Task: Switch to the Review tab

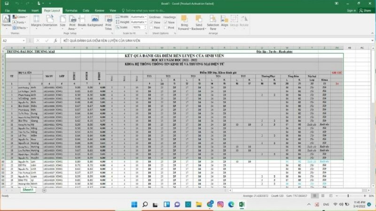Action: click(x=99, y=10)
